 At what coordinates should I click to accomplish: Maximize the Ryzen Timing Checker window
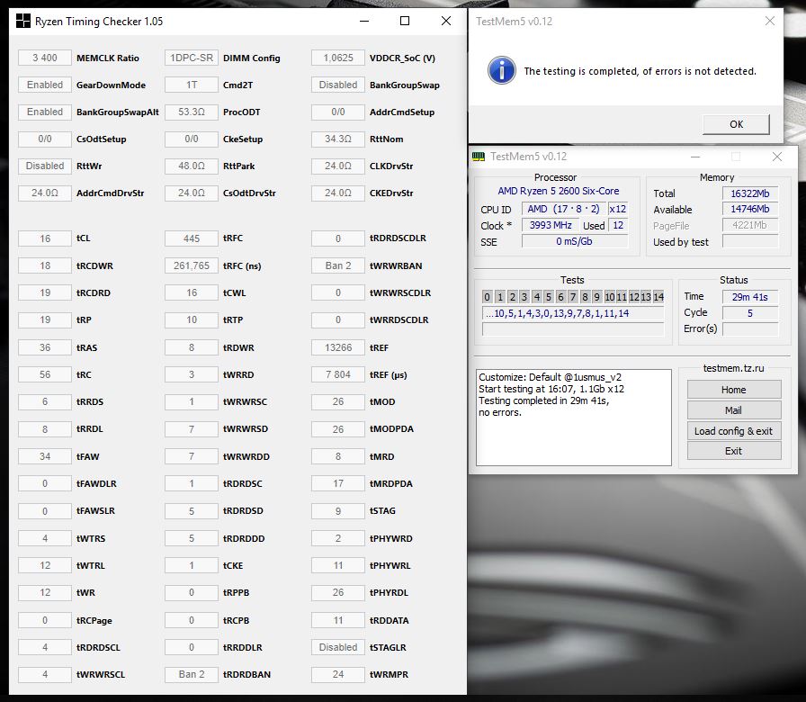click(405, 21)
